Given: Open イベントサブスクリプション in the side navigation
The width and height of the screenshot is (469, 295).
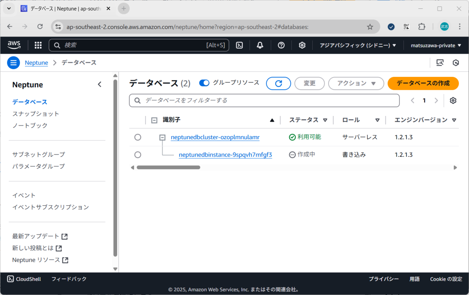Looking at the screenshot, I should pyautogui.click(x=50, y=207).
